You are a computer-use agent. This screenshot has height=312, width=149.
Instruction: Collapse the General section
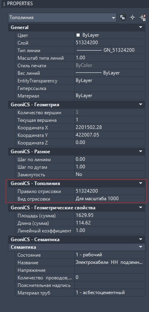pos(141,27)
